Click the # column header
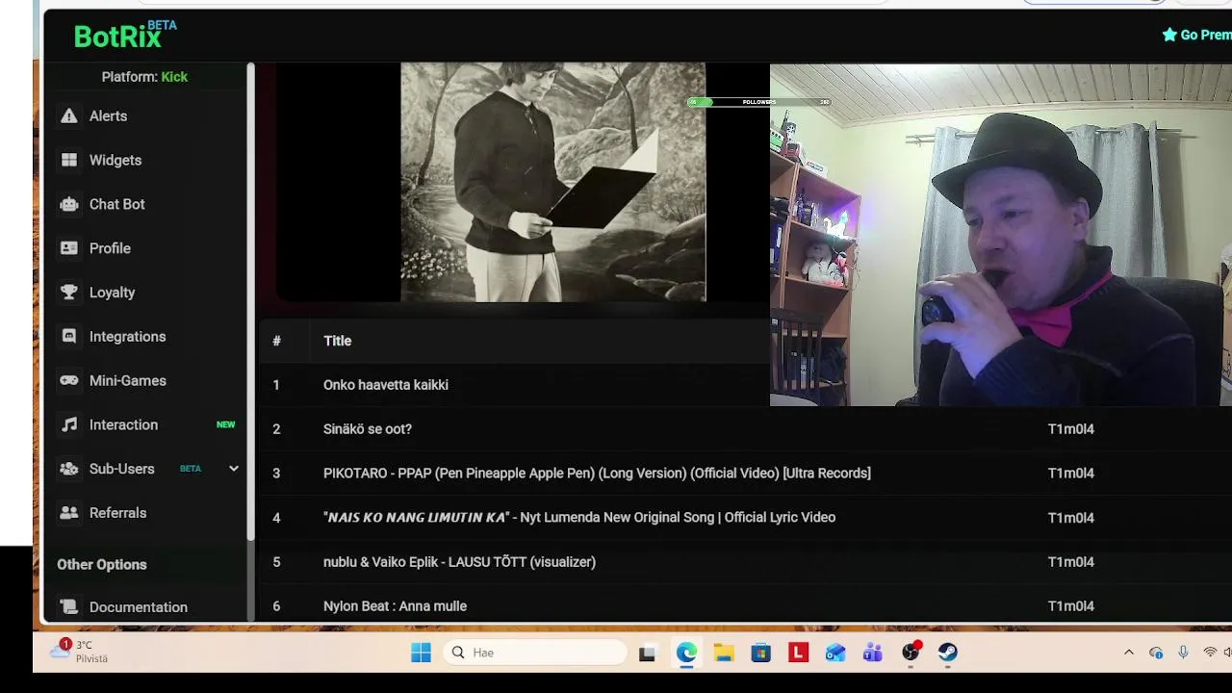This screenshot has height=693, width=1232. point(276,341)
